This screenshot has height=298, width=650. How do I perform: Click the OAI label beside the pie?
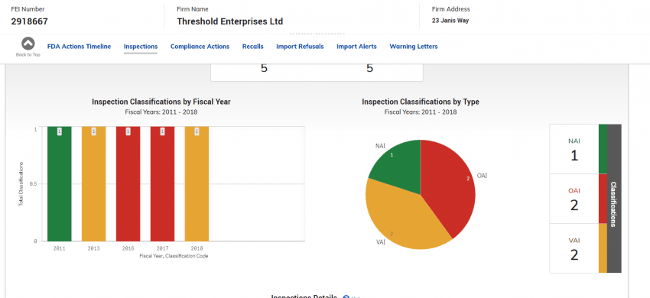482,176
